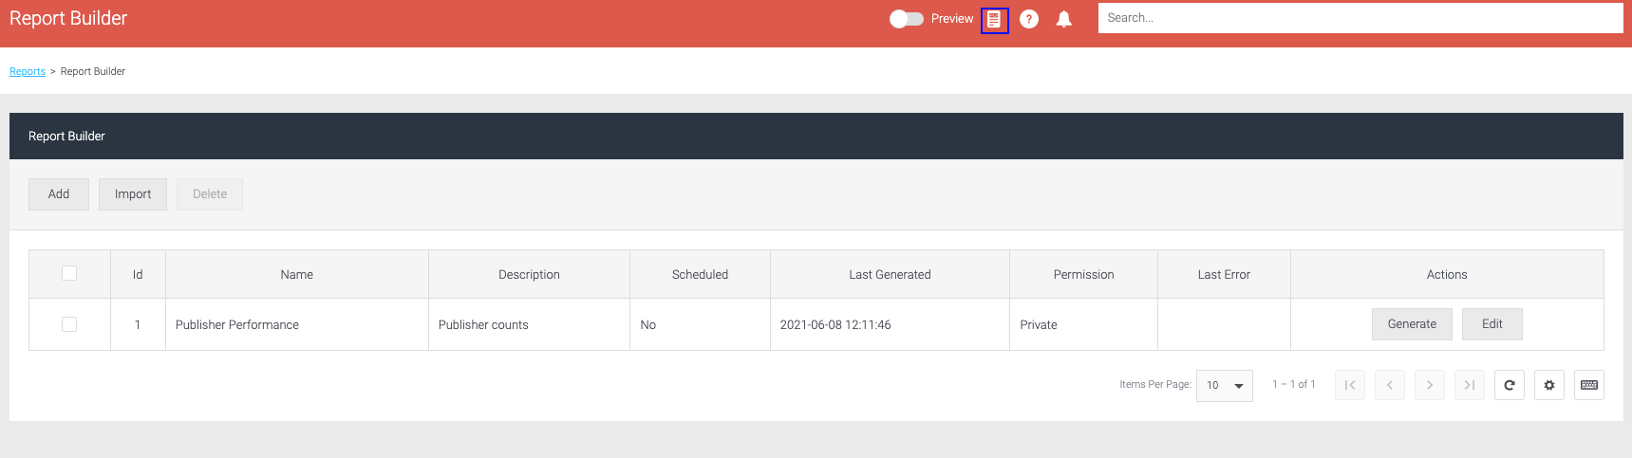Sort by the Id column header
The image size is (1632, 458).
pyautogui.click(x=138, y=275)
